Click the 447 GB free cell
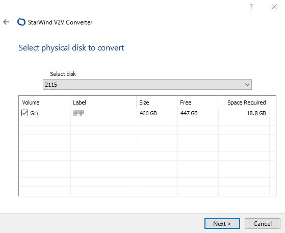The height and width of the screenshot is (233, 285). [189, 113]
